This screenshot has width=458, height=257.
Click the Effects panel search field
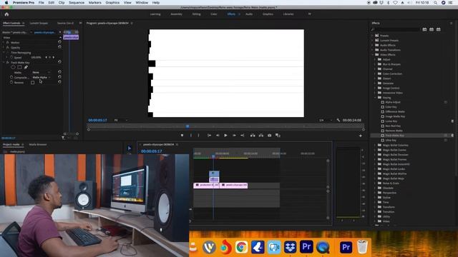click(397, 29)
